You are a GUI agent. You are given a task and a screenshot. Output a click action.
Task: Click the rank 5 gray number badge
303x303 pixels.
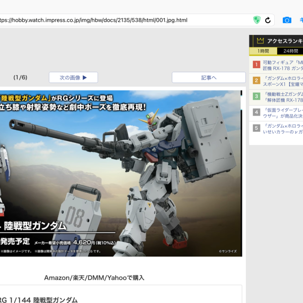pos(257,128)
